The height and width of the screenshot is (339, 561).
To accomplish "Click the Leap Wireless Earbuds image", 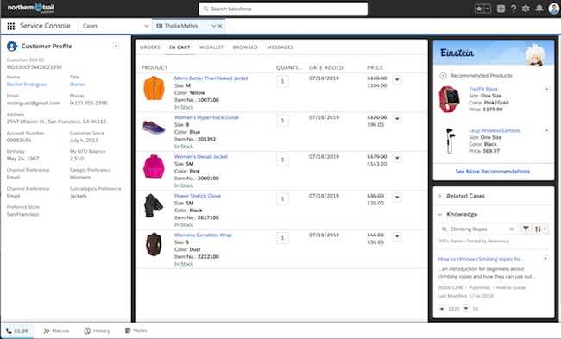I will pos(450,141).
